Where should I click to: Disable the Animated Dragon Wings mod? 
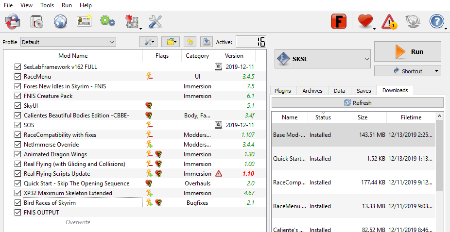(x=18, y=154)
